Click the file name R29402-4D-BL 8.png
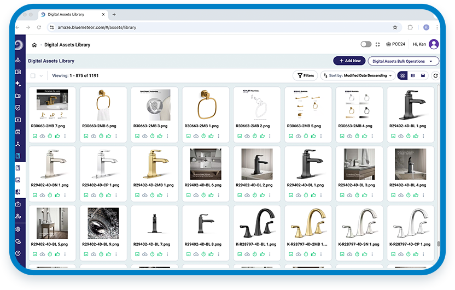 tap(203, 244)
